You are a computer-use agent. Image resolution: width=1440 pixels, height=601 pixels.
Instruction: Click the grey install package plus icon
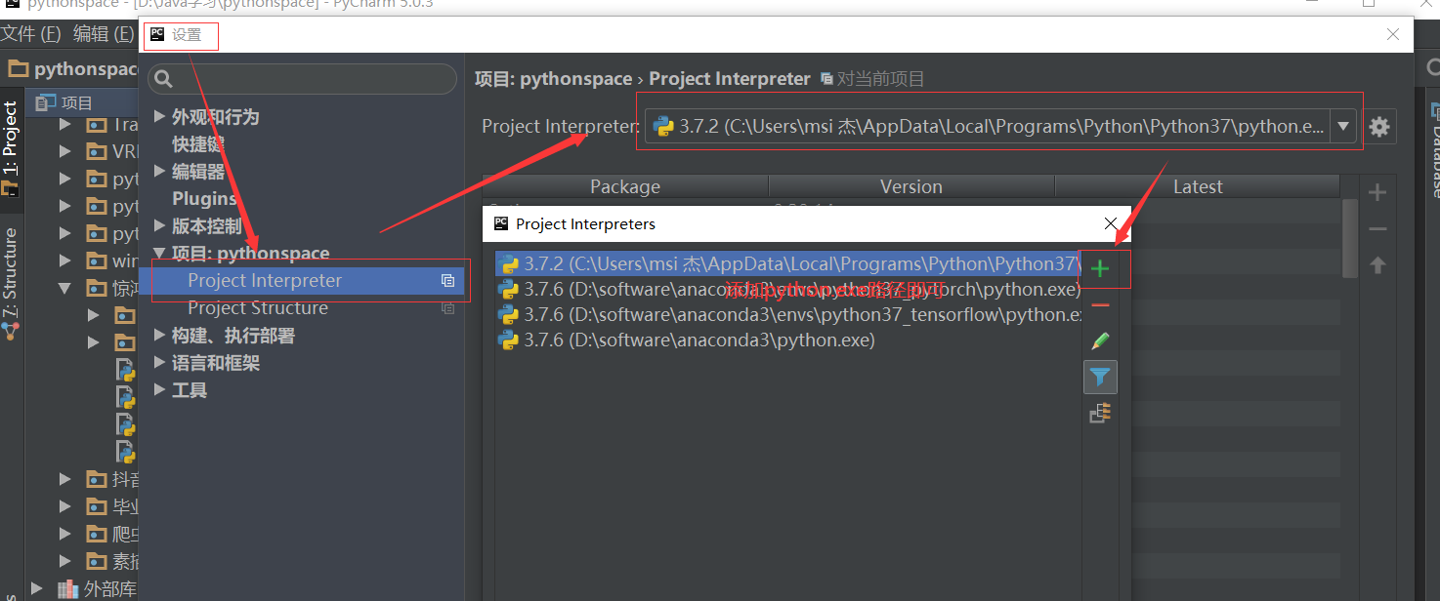(1377, 193)
